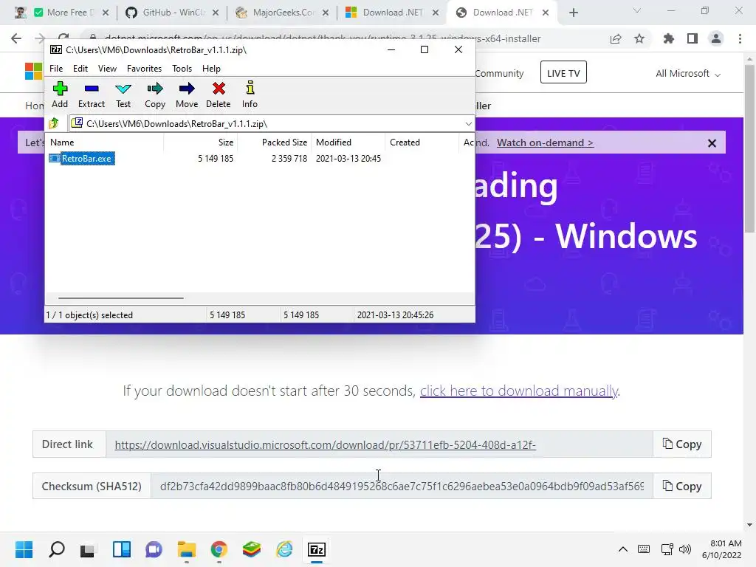756x567 pixels.
Task: Switch to the More Free browser tab
Action: 62,13
